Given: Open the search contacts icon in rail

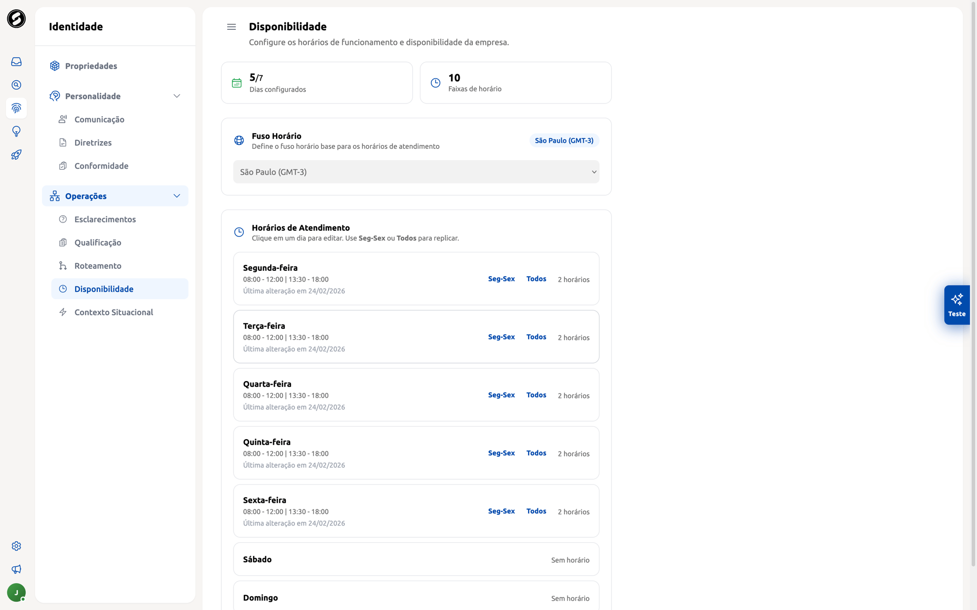Looking at the screenshot, I should (x=16, y=85).
